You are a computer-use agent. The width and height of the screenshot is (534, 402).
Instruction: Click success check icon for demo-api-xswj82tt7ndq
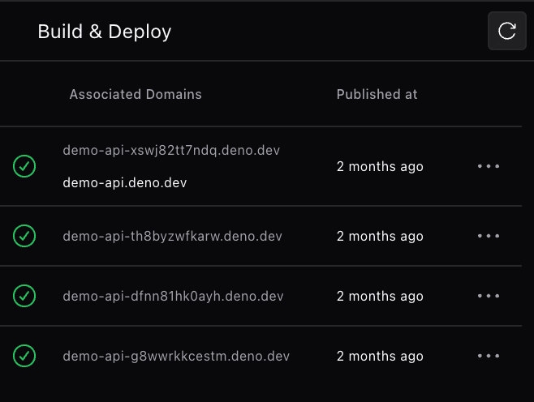coord(24,166)
